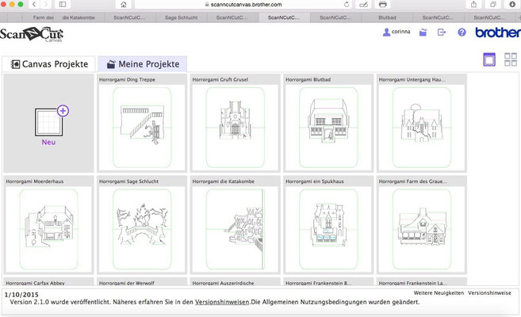The width and height of the screenshot is (521, 317).
Task: Switch to Sage Schlucht browser tab
Action: (181, 17)
